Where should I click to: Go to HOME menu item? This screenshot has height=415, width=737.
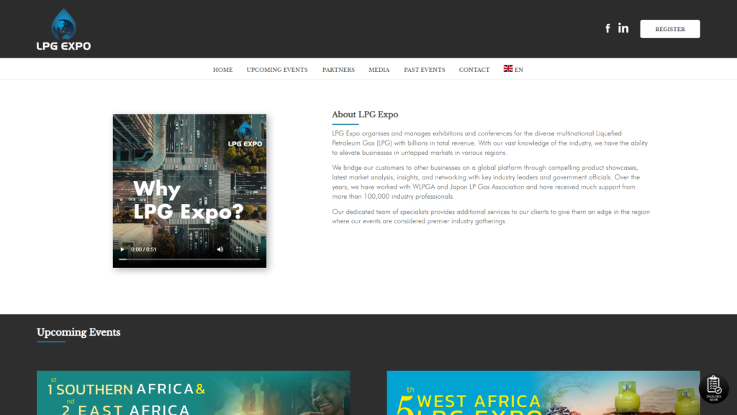pyautogui.click(x=223, y=70)
